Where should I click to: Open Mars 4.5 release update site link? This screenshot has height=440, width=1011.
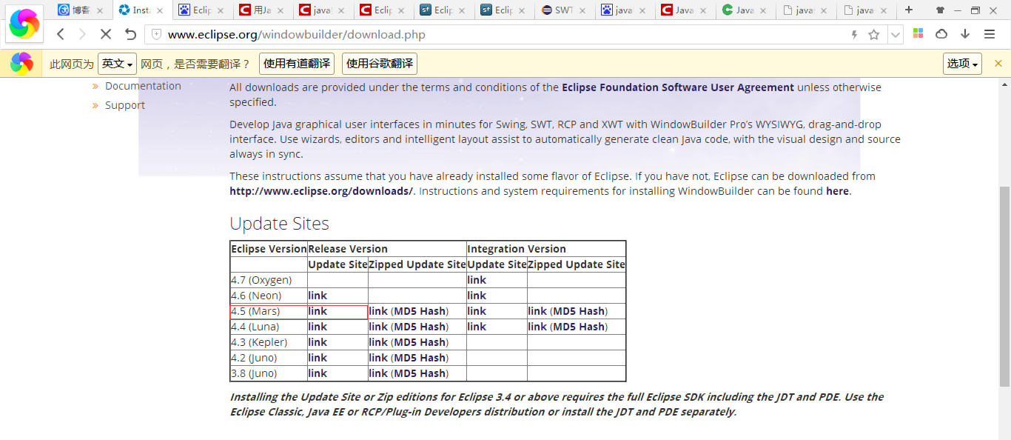[318, 311]
